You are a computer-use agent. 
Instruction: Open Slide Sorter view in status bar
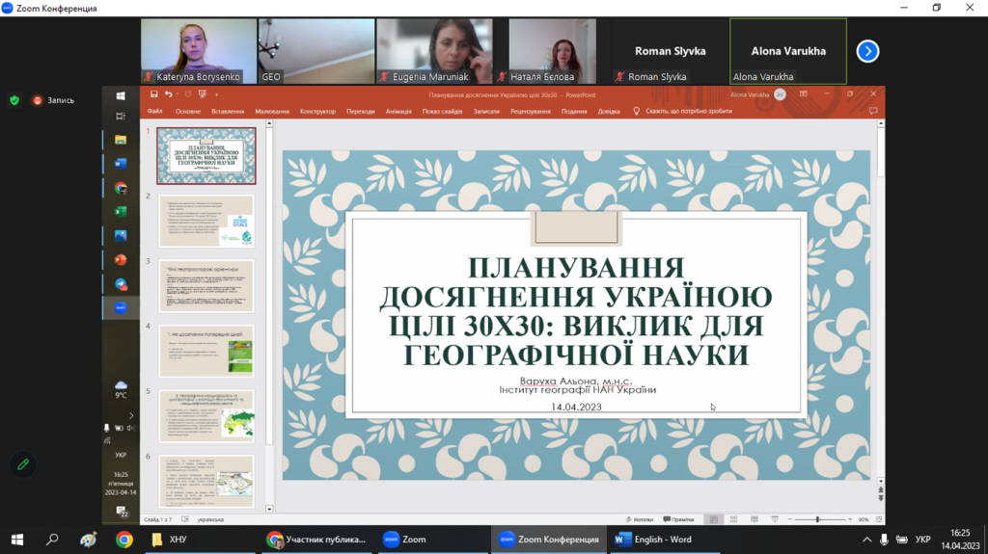coord(734,519)
